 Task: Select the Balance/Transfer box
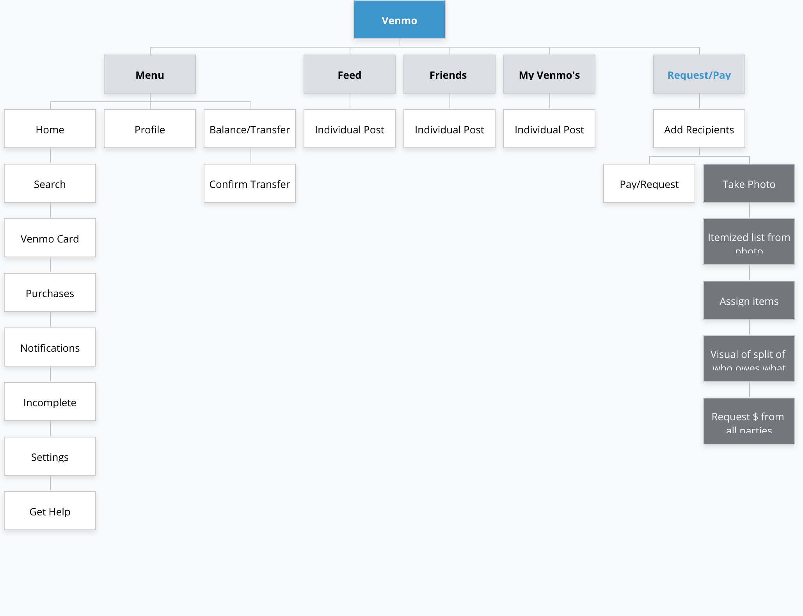pyautogui.click(x=249, y=129)
